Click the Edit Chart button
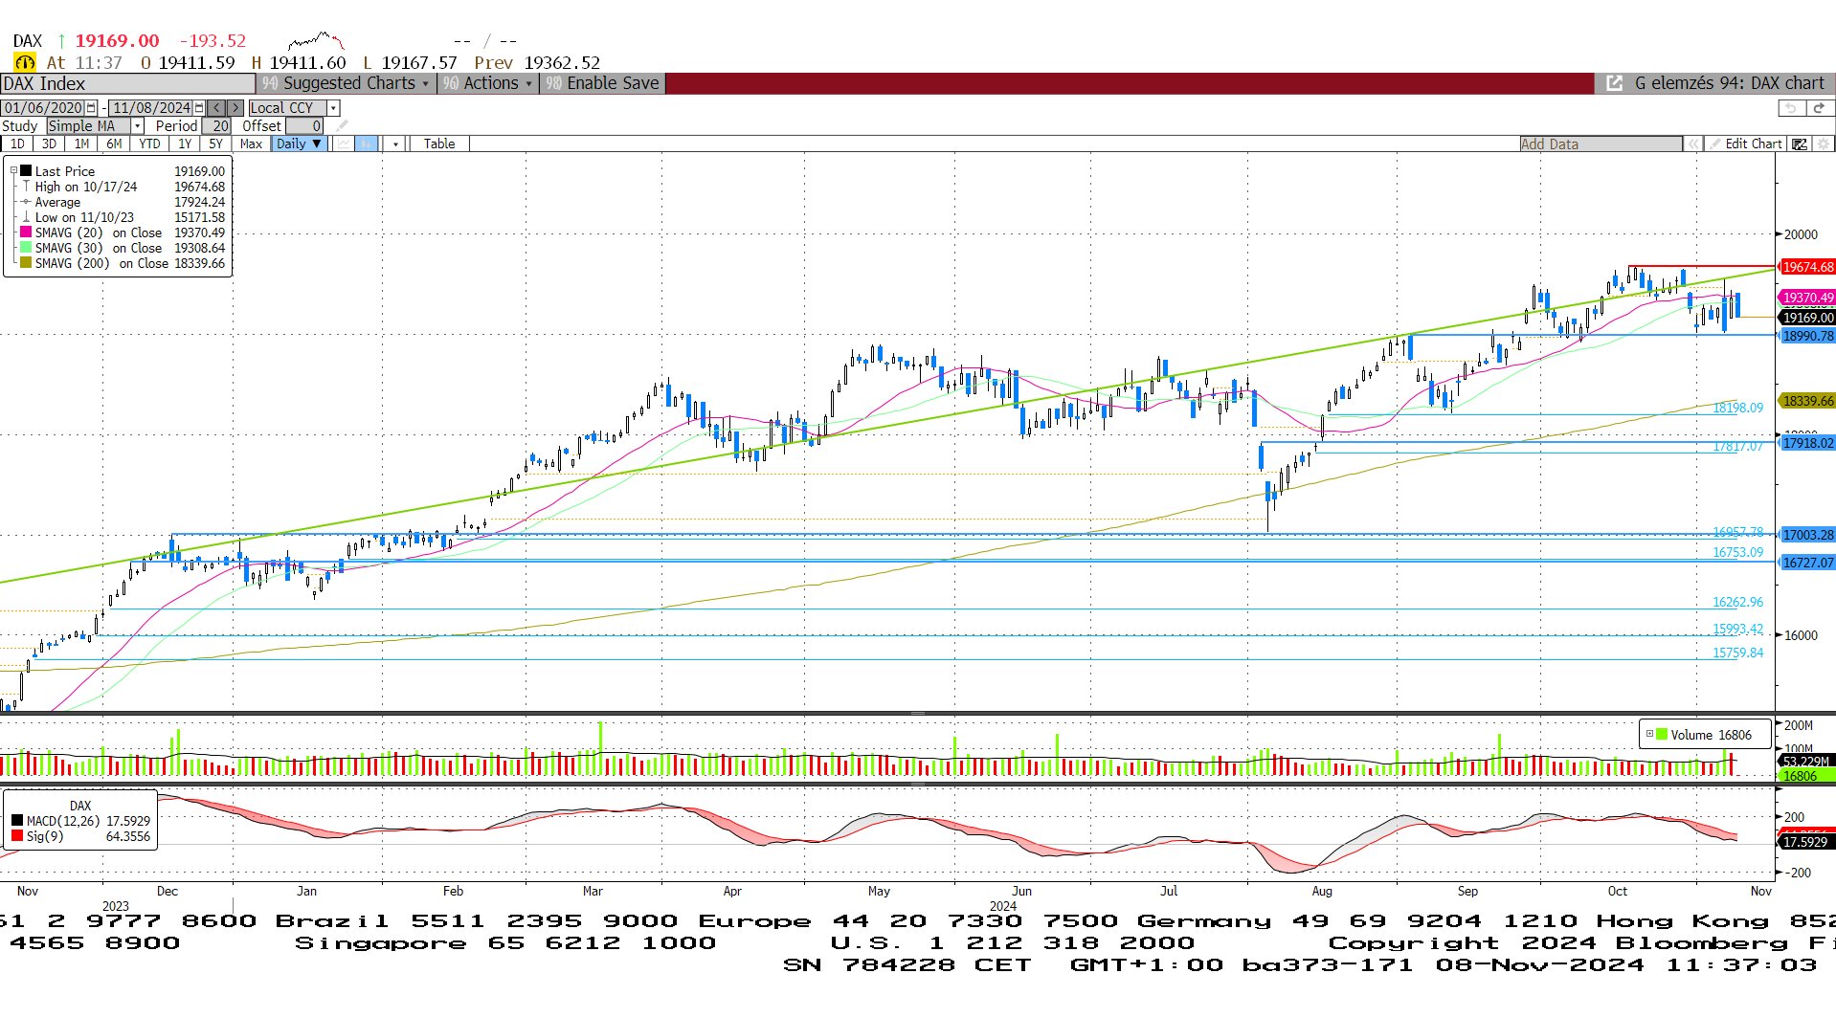 (x=1746, y=144)
